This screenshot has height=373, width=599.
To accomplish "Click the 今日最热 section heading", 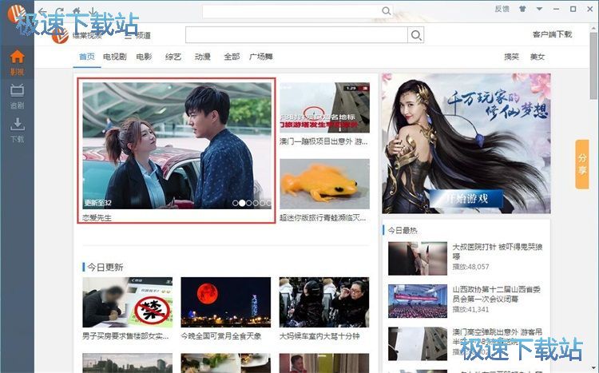I will pyautogui.click(x=403, y=230).
